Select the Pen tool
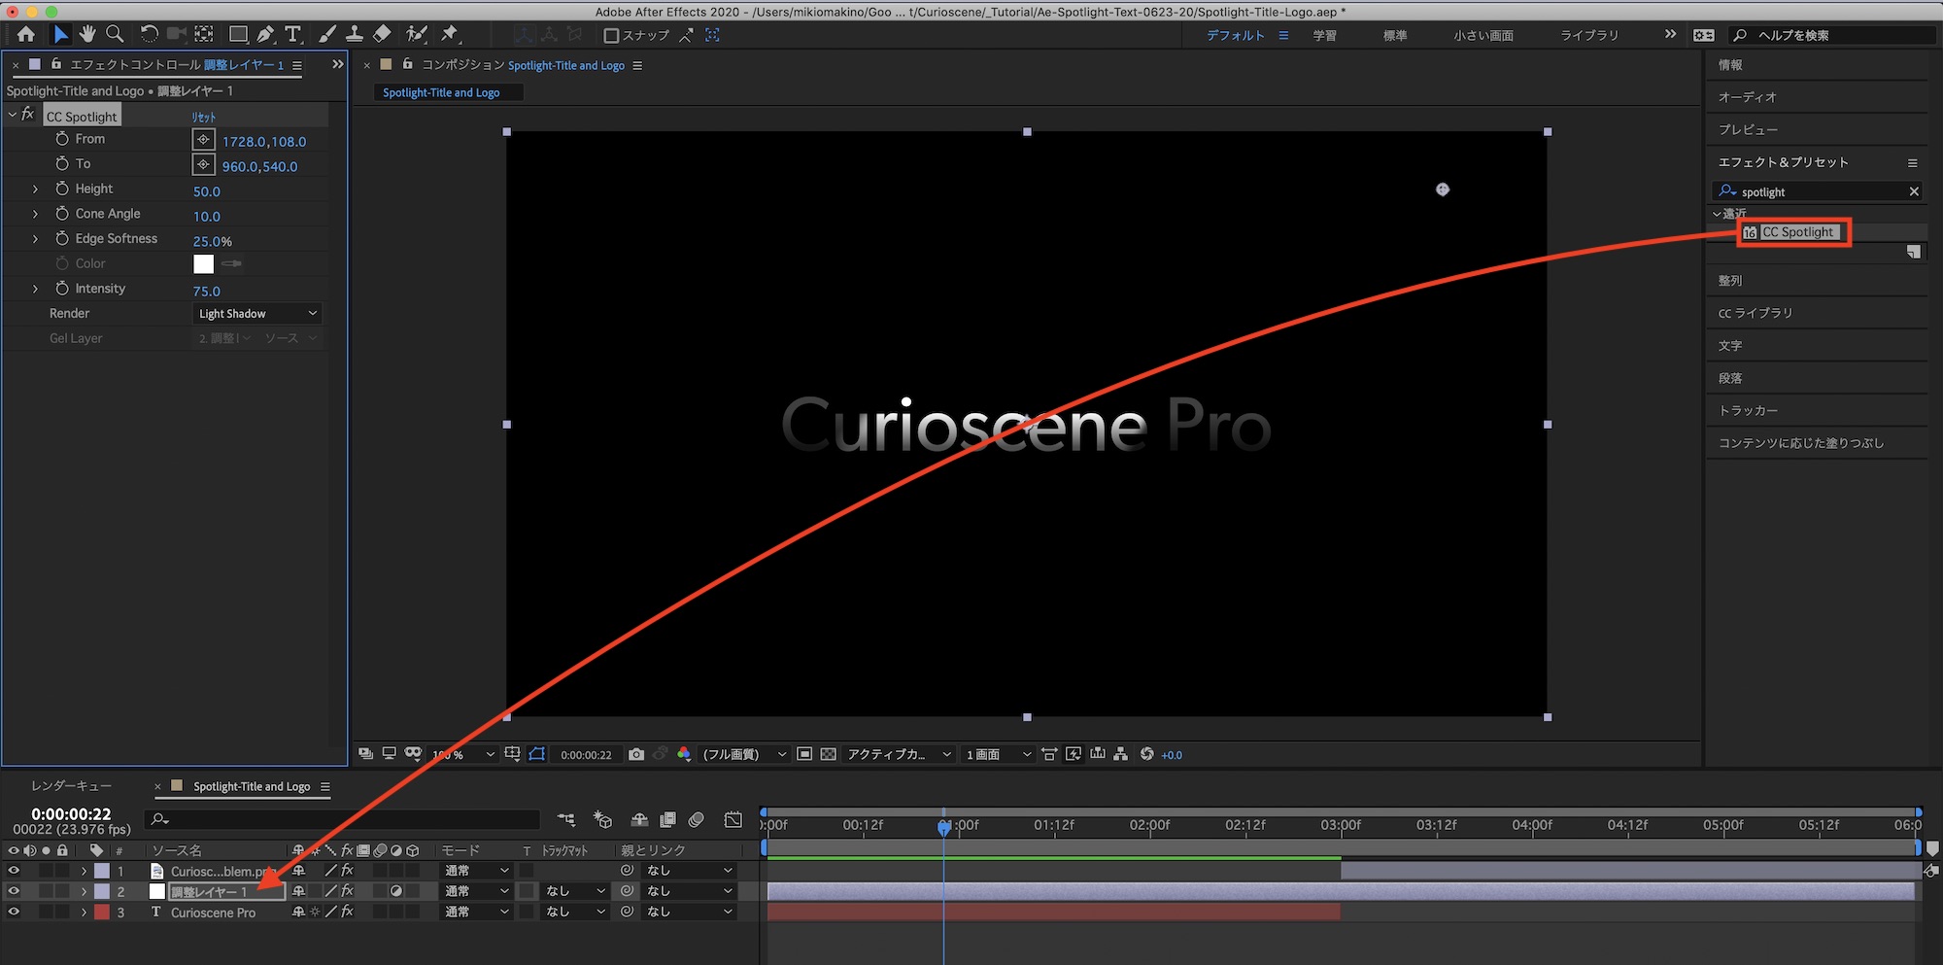Image resolution: width=1943 pixels, height=965 pixels. tap(265, 34)
